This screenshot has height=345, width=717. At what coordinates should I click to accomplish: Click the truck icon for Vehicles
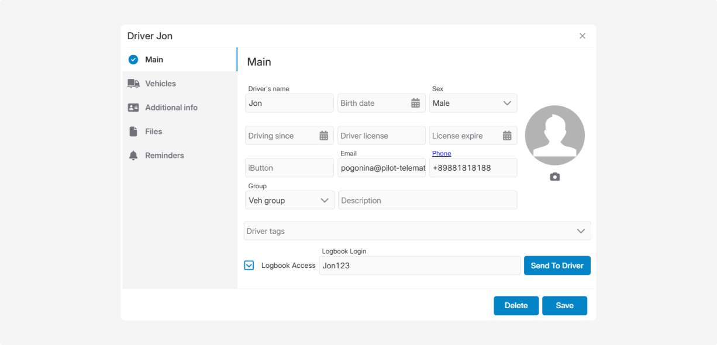[133, 84]
